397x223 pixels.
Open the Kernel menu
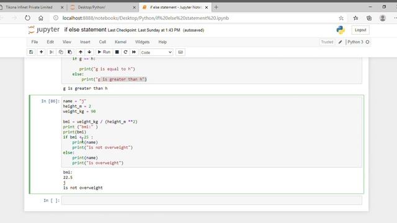[120, 42]
